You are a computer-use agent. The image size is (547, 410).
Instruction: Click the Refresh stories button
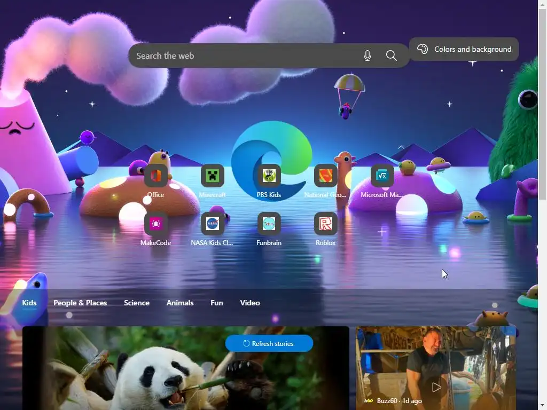pyautogui.click(x=269, y=343)
